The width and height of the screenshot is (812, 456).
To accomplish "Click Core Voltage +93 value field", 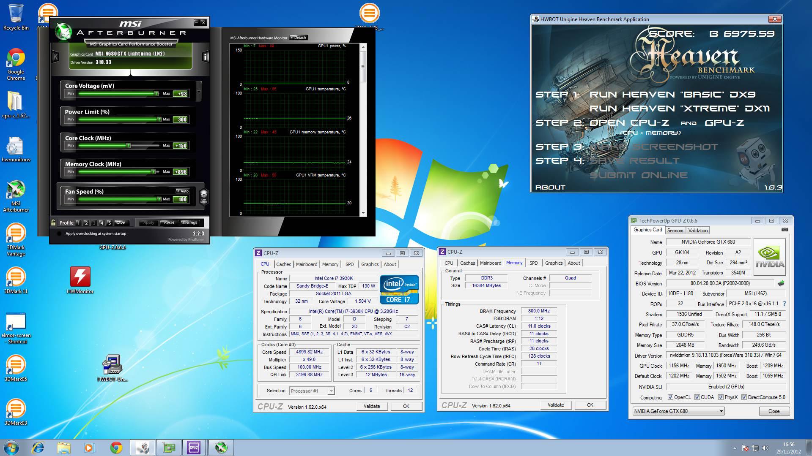I will click(181, 94).
